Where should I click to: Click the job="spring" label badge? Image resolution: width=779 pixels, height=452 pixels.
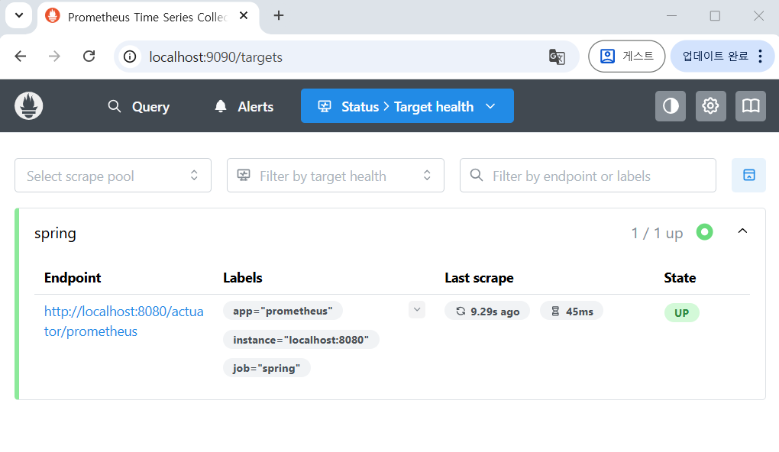pos(267,368)
